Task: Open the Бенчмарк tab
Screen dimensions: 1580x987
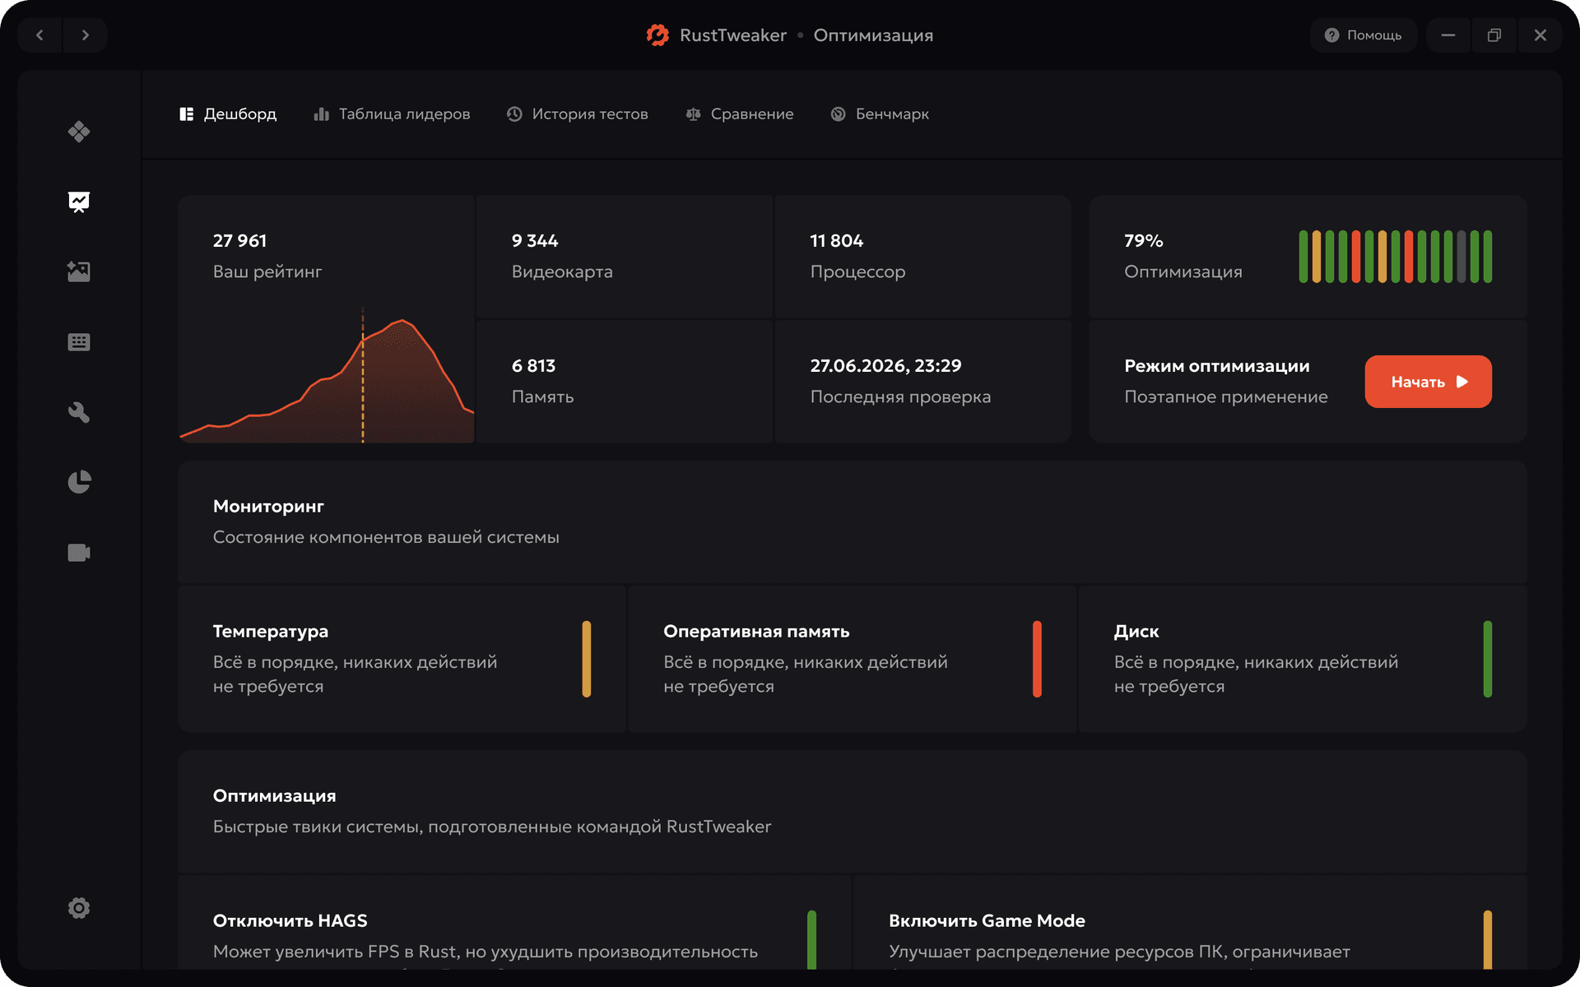Action: tap(880, 114)
